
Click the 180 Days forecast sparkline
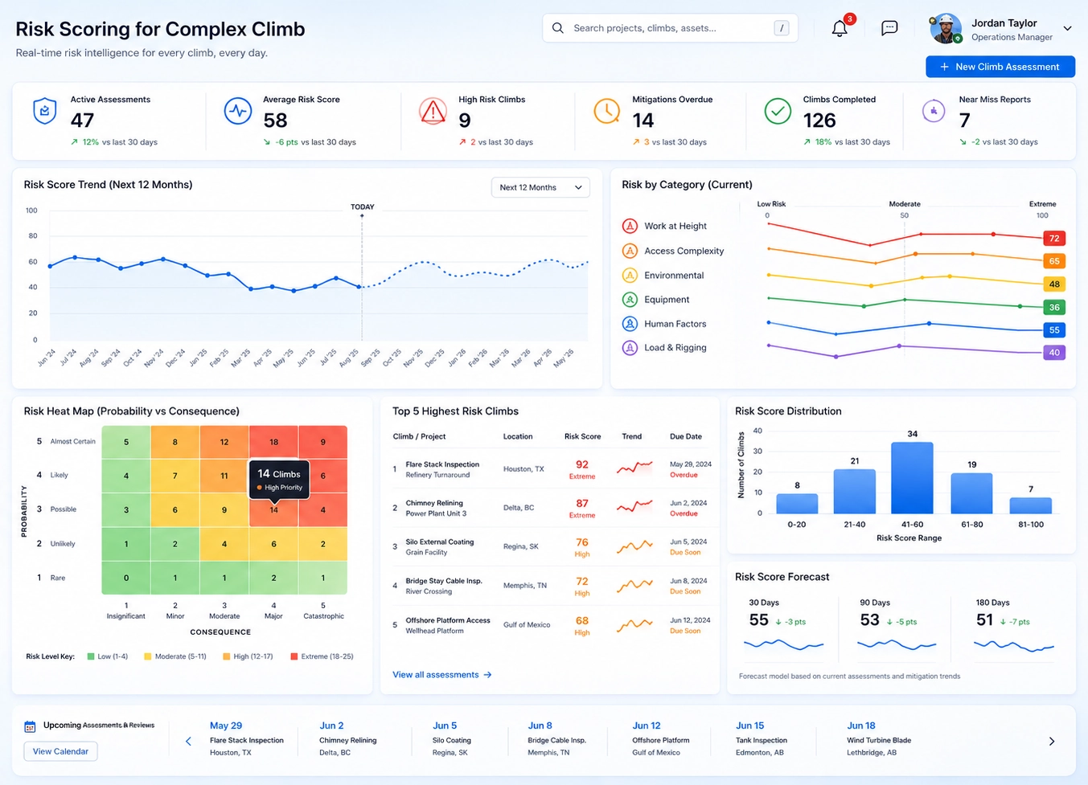(x=1013, y=645)
